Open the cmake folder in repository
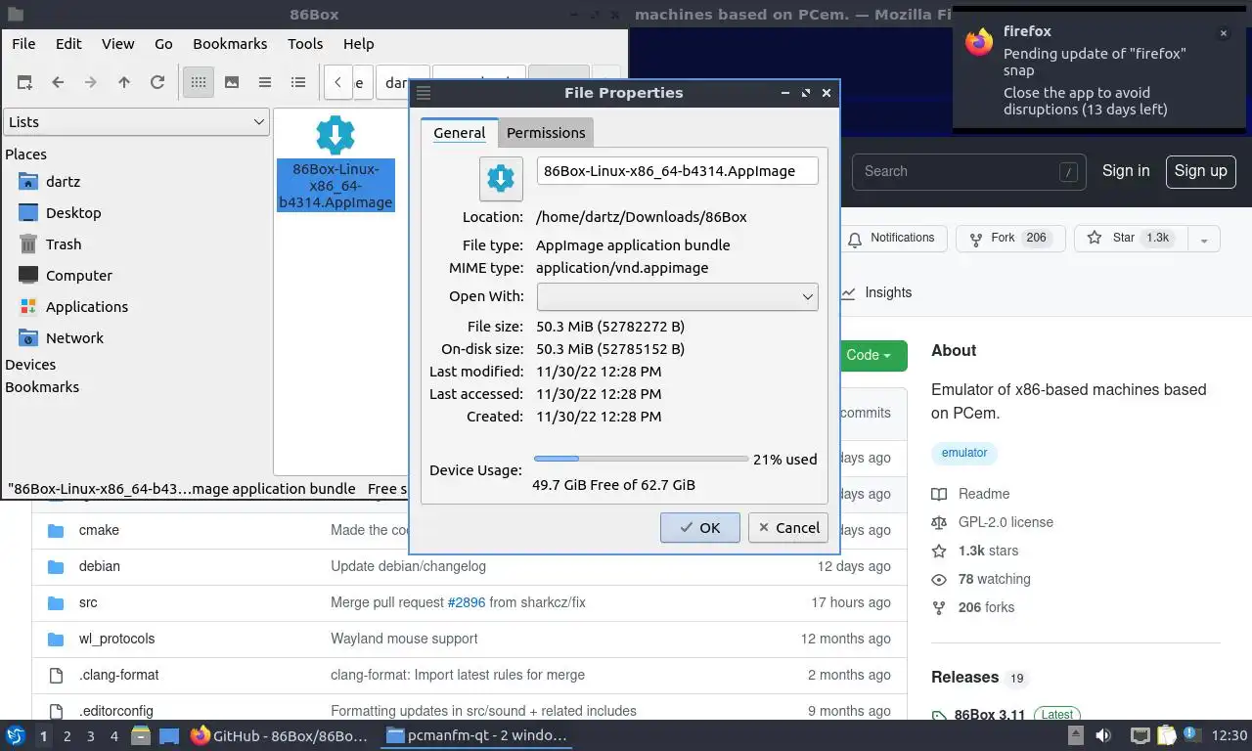This screenshot has width=1252, height=751. (x=99, y=530)
